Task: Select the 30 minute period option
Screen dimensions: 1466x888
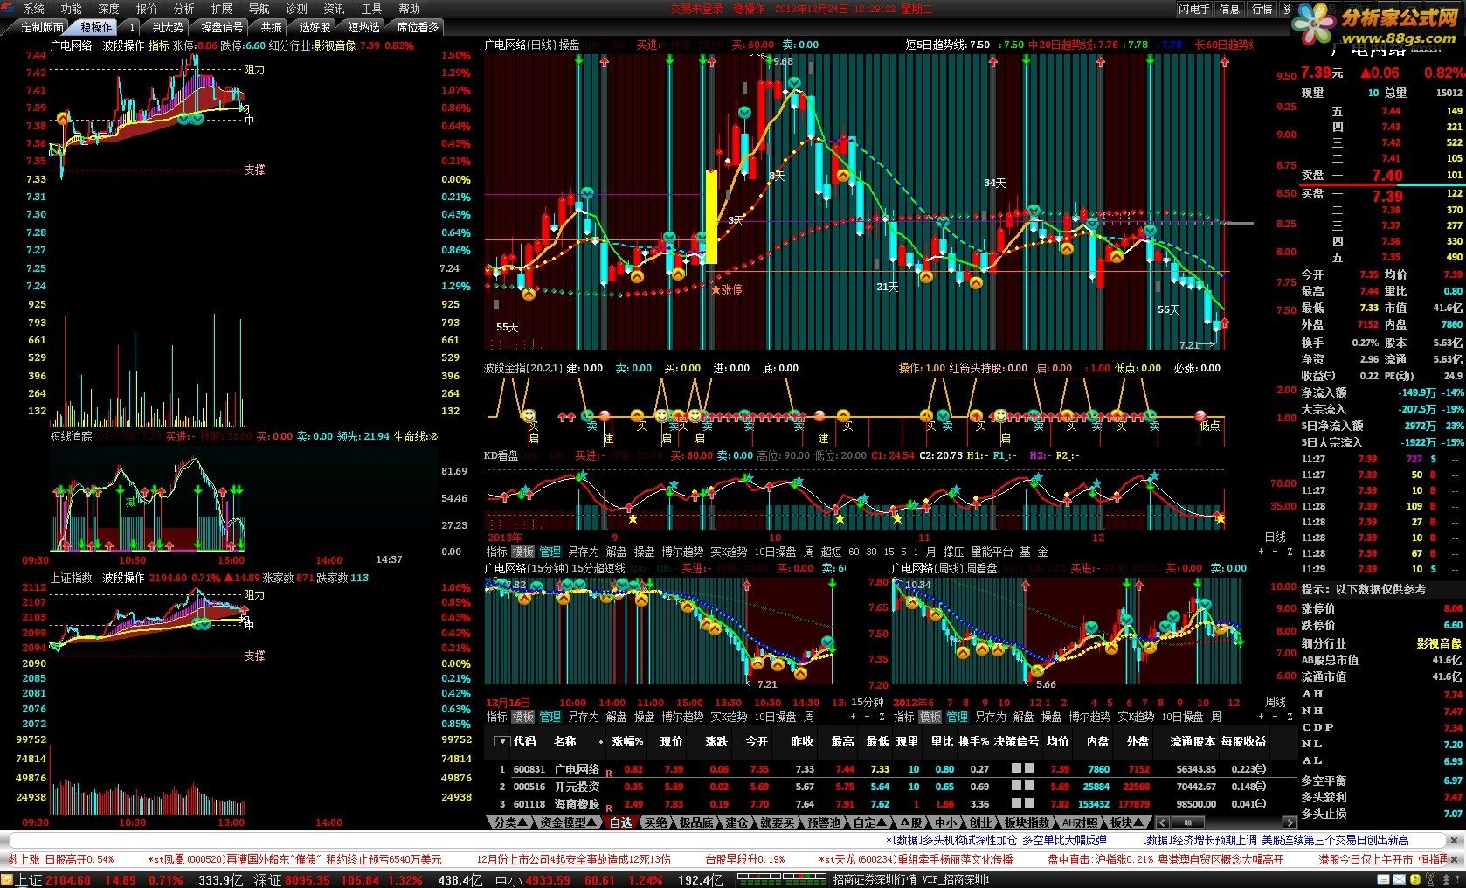Action: tap(872, 552)
